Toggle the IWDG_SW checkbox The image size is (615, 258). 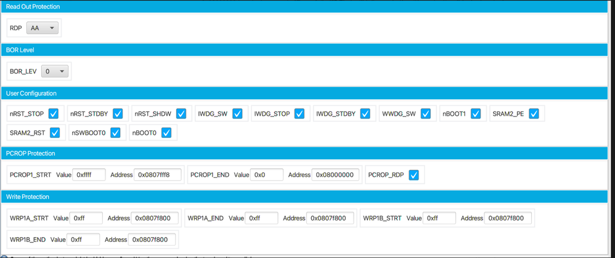(237, 114)
